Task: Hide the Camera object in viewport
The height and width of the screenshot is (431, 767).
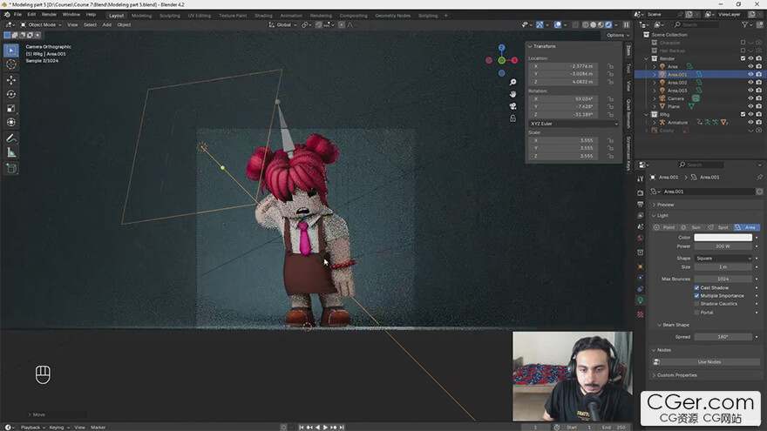Action: (750, 98)
